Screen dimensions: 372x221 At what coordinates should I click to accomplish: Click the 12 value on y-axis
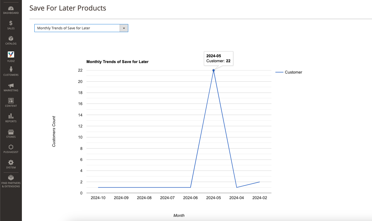pyautogui.click(x=80, y=126)
